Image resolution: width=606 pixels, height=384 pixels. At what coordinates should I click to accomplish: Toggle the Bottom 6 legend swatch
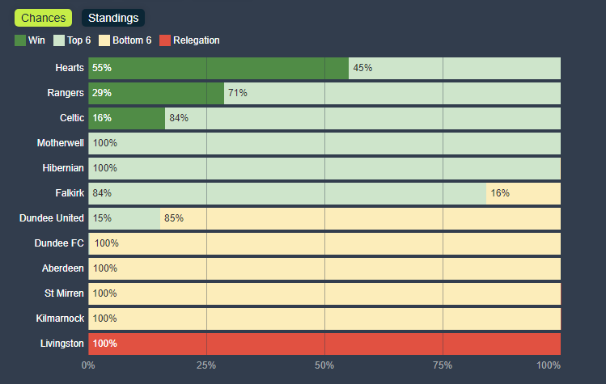(x=104, y=40)
